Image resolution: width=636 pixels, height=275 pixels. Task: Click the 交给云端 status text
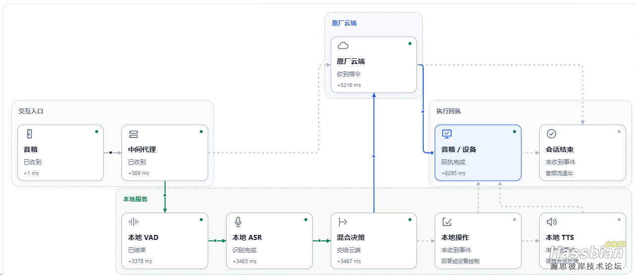tap(349, 250)
